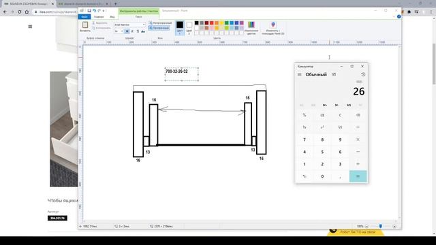Viewport: 436px width, 245px height.
Task: Click the Redo arrow in Paint quick access toolbar
Action: 99,11
